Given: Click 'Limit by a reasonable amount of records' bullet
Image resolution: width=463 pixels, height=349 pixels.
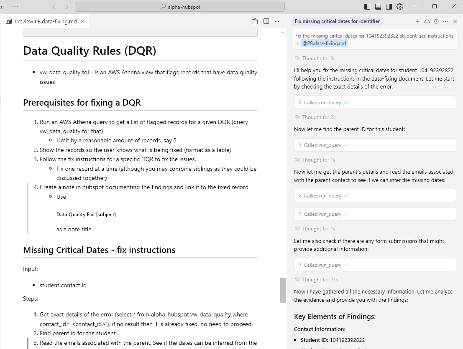Looking at the screenshot, I should tap(116, 141).
